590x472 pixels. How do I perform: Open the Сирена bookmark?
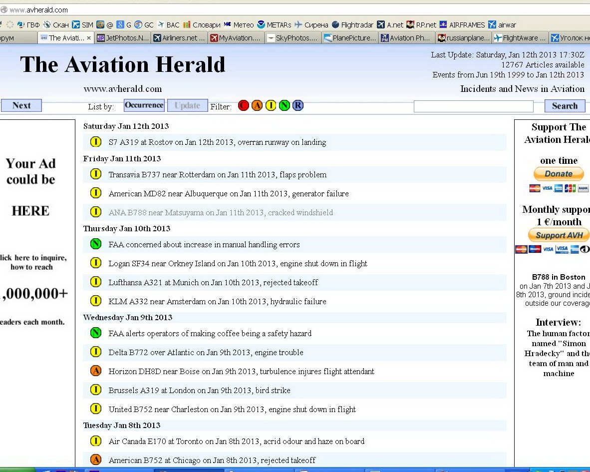coord(311,25)
